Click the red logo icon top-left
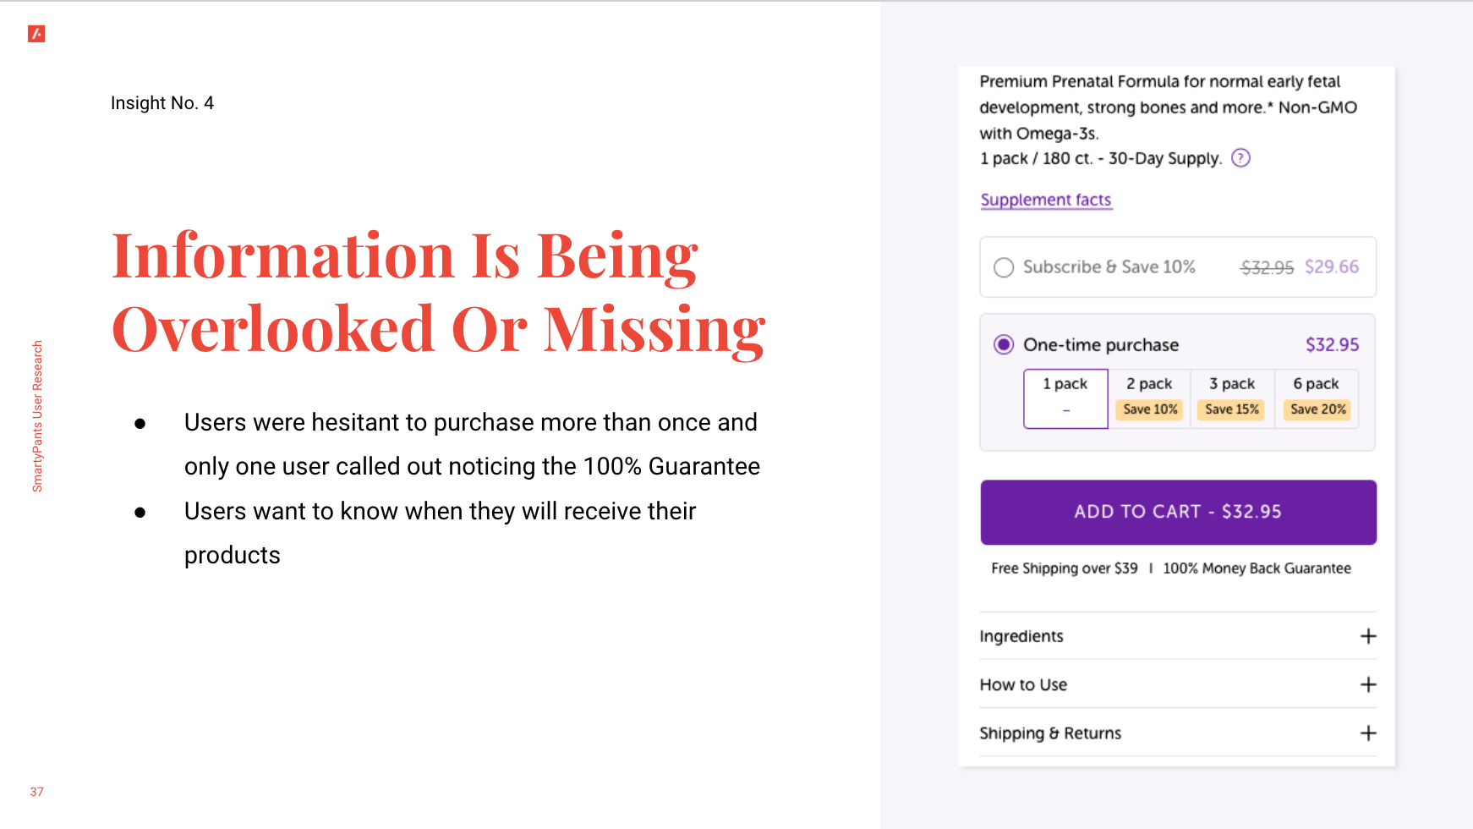This screenshot has width=1473, height=829. click(36, 34)
